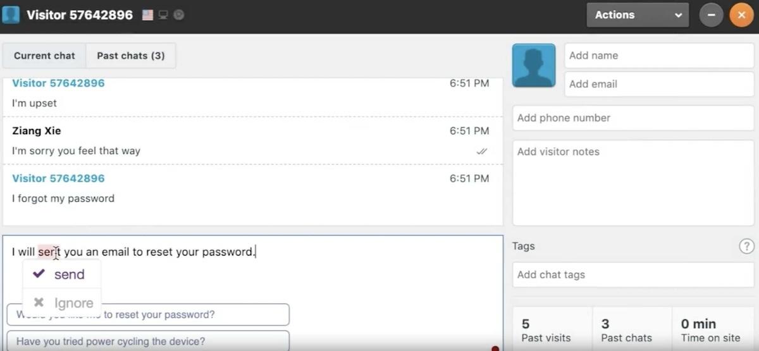Click the visitor avatar icon in title bar
This screenshot has height=351, width=759.
[x=11, y=15]
